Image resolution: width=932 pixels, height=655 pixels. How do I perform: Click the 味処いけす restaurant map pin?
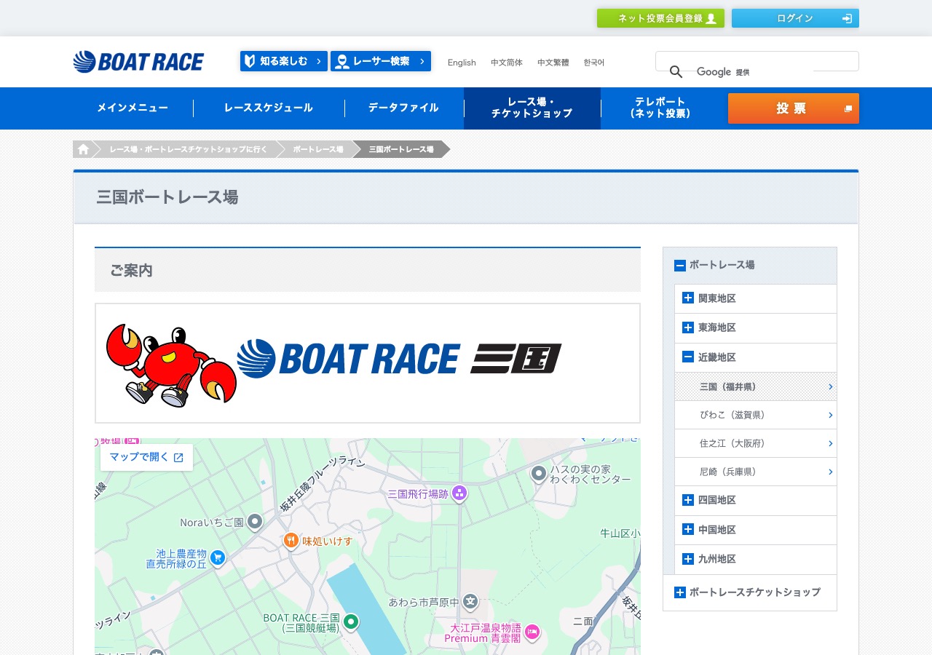291,540
